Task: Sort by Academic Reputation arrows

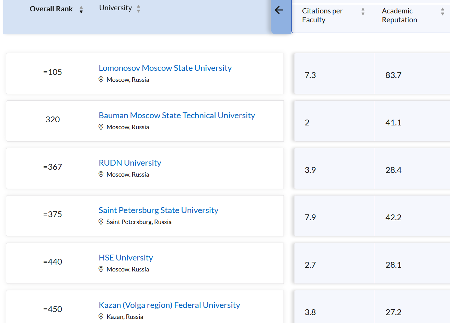Action: [x=442, y=12]
